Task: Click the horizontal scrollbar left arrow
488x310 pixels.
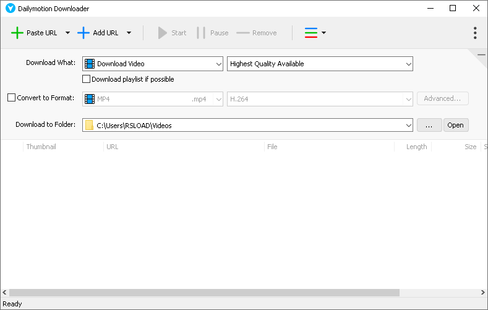Action: pos(4,293)
